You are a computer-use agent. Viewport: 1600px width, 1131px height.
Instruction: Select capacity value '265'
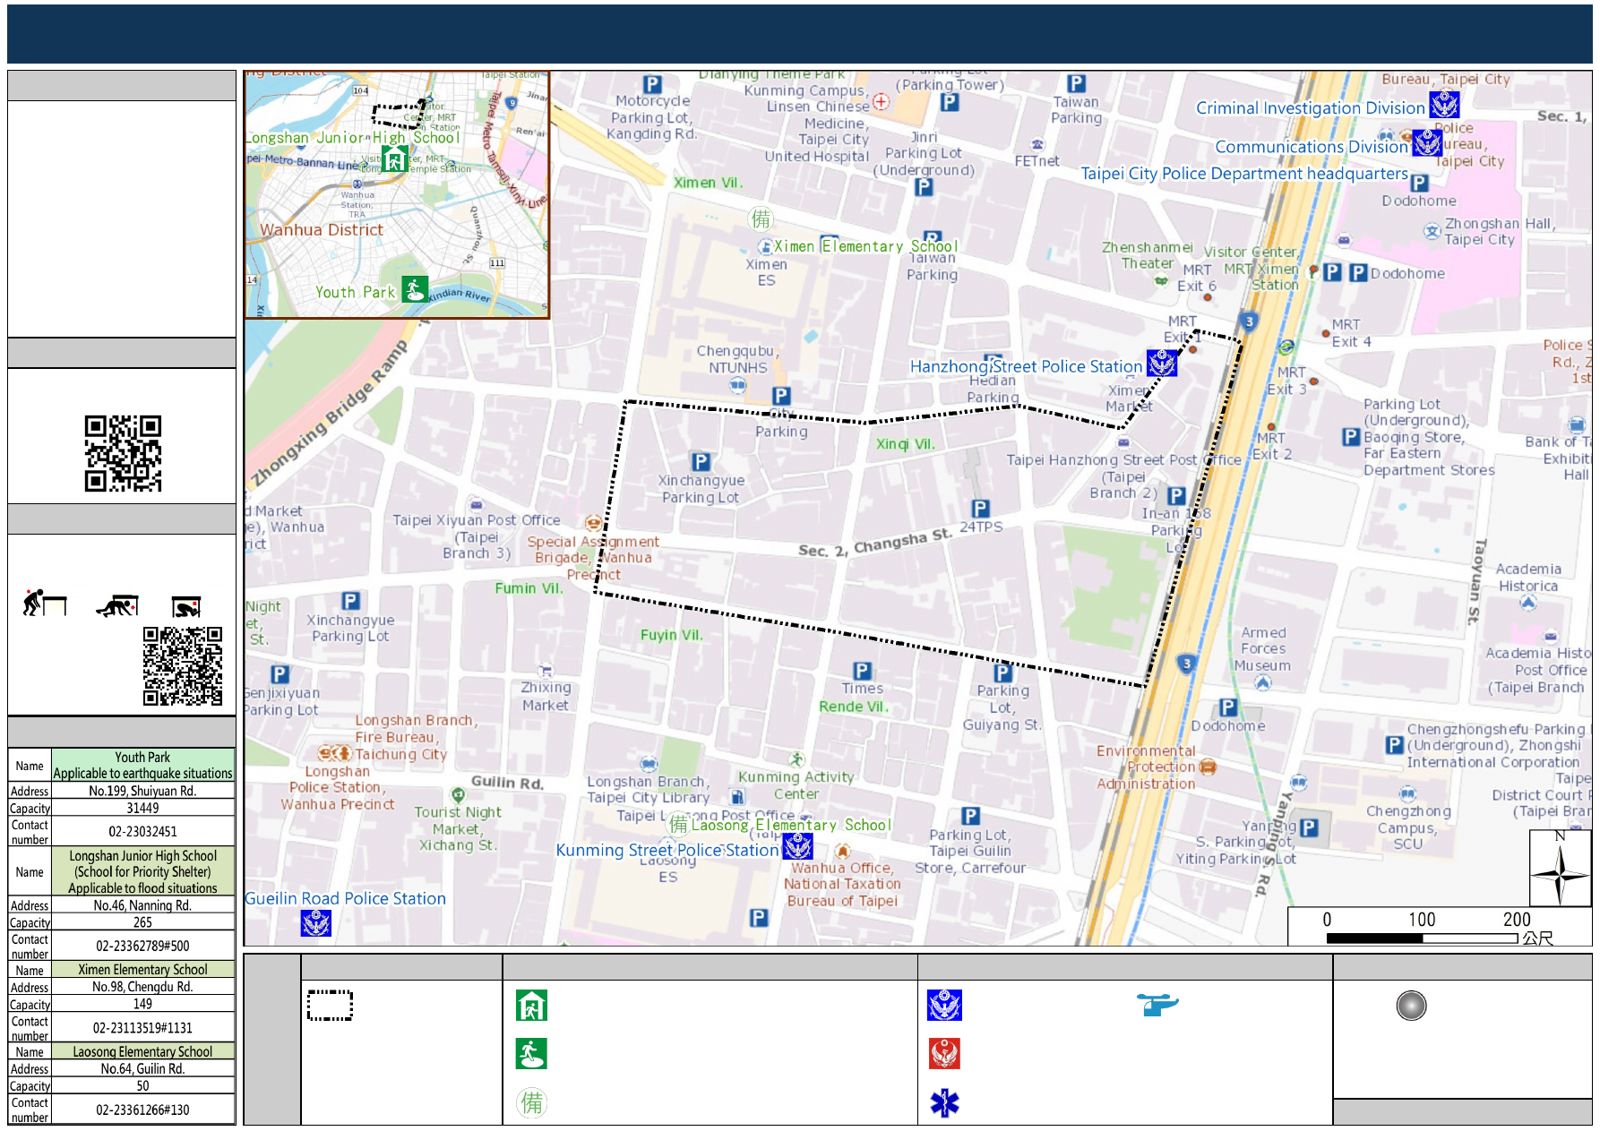(x=142, y=922)
